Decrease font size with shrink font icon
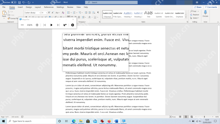Image resolution: width=220 pixels, height=124 pixels. (x=52, y=13)
